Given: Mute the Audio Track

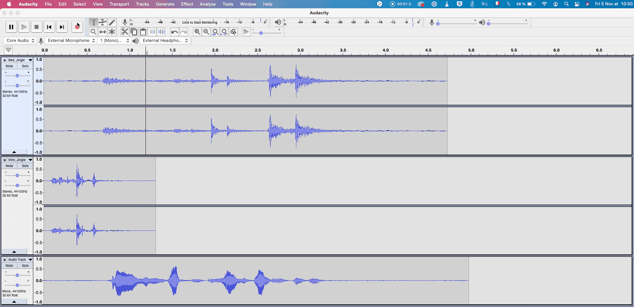Looking at the screenshot, I should point(9,266).
